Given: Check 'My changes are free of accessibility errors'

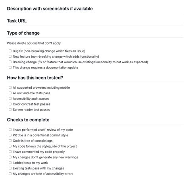Looking at the screenshot, I should [10, 173].
